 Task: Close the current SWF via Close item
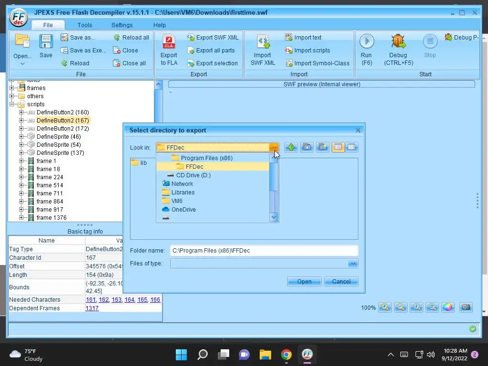(x=126, y=50)
